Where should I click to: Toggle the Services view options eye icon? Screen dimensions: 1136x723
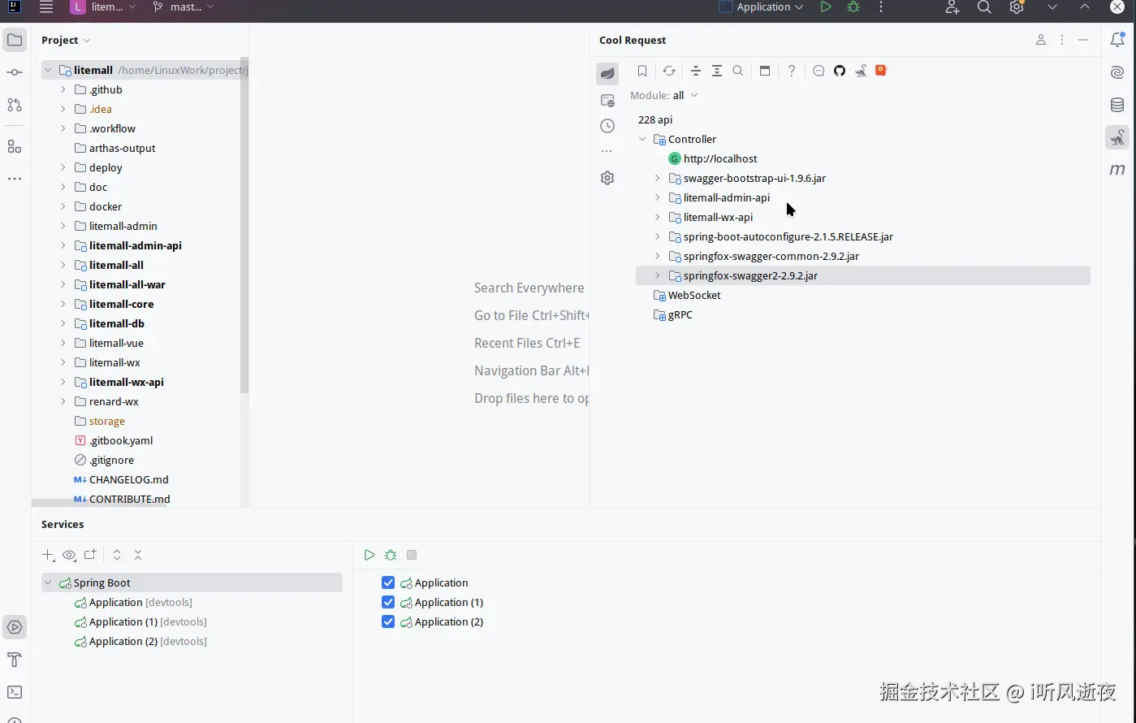pos(69,556)
